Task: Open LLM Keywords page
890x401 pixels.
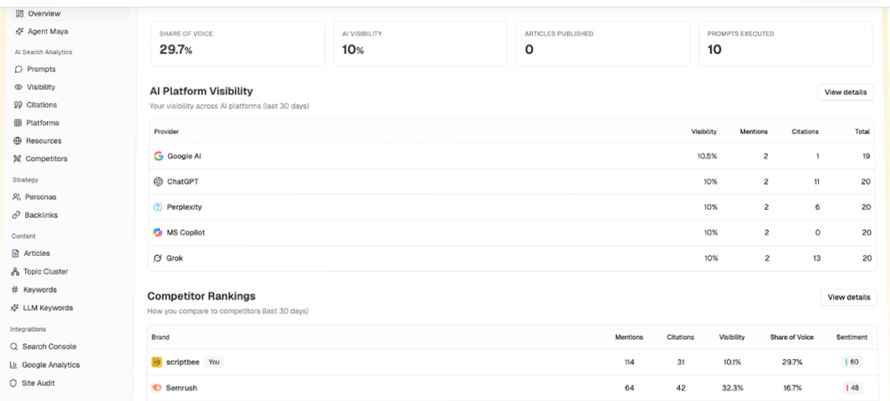Action: (47, 308)
